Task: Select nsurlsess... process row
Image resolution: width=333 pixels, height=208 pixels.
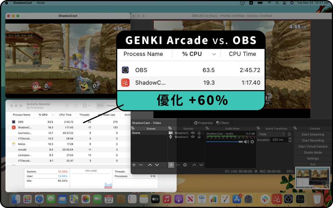Action: [68, 133]
